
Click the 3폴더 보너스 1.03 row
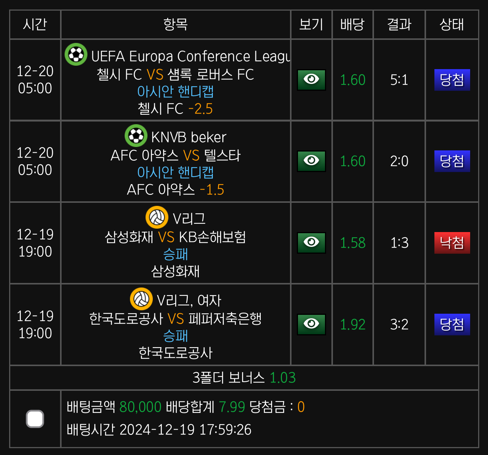[244, 378]
